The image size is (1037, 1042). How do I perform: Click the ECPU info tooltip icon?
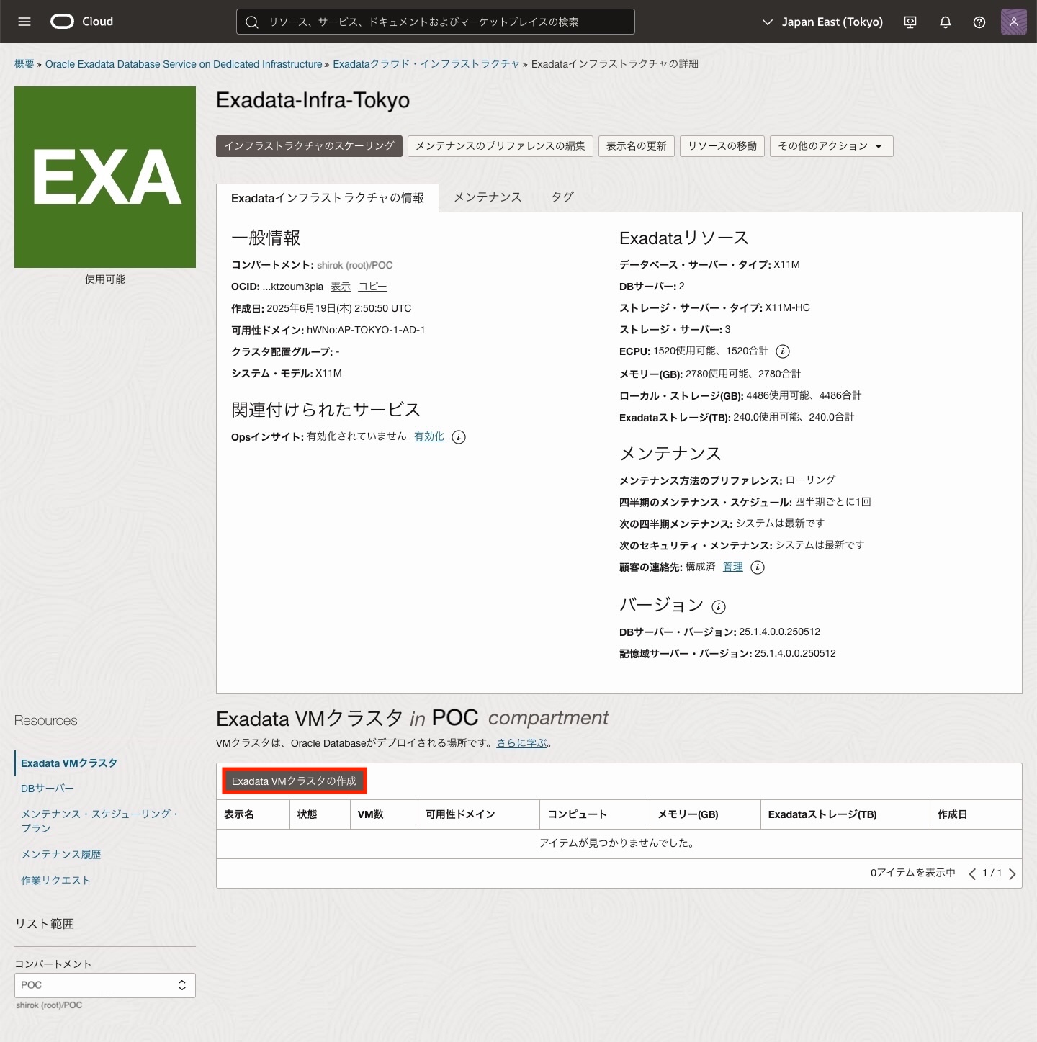782,351
